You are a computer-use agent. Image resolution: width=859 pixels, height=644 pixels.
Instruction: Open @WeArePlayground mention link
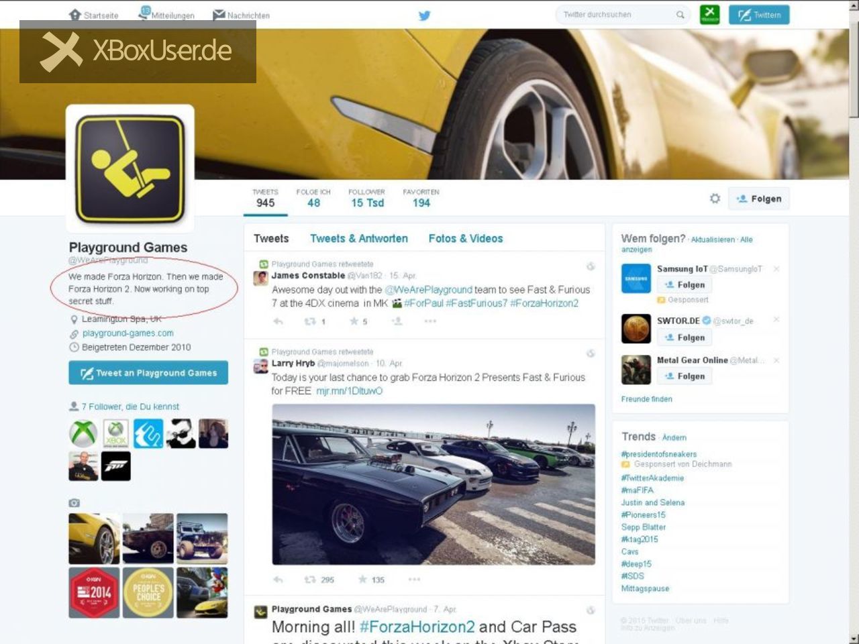[x=428, y=290]
